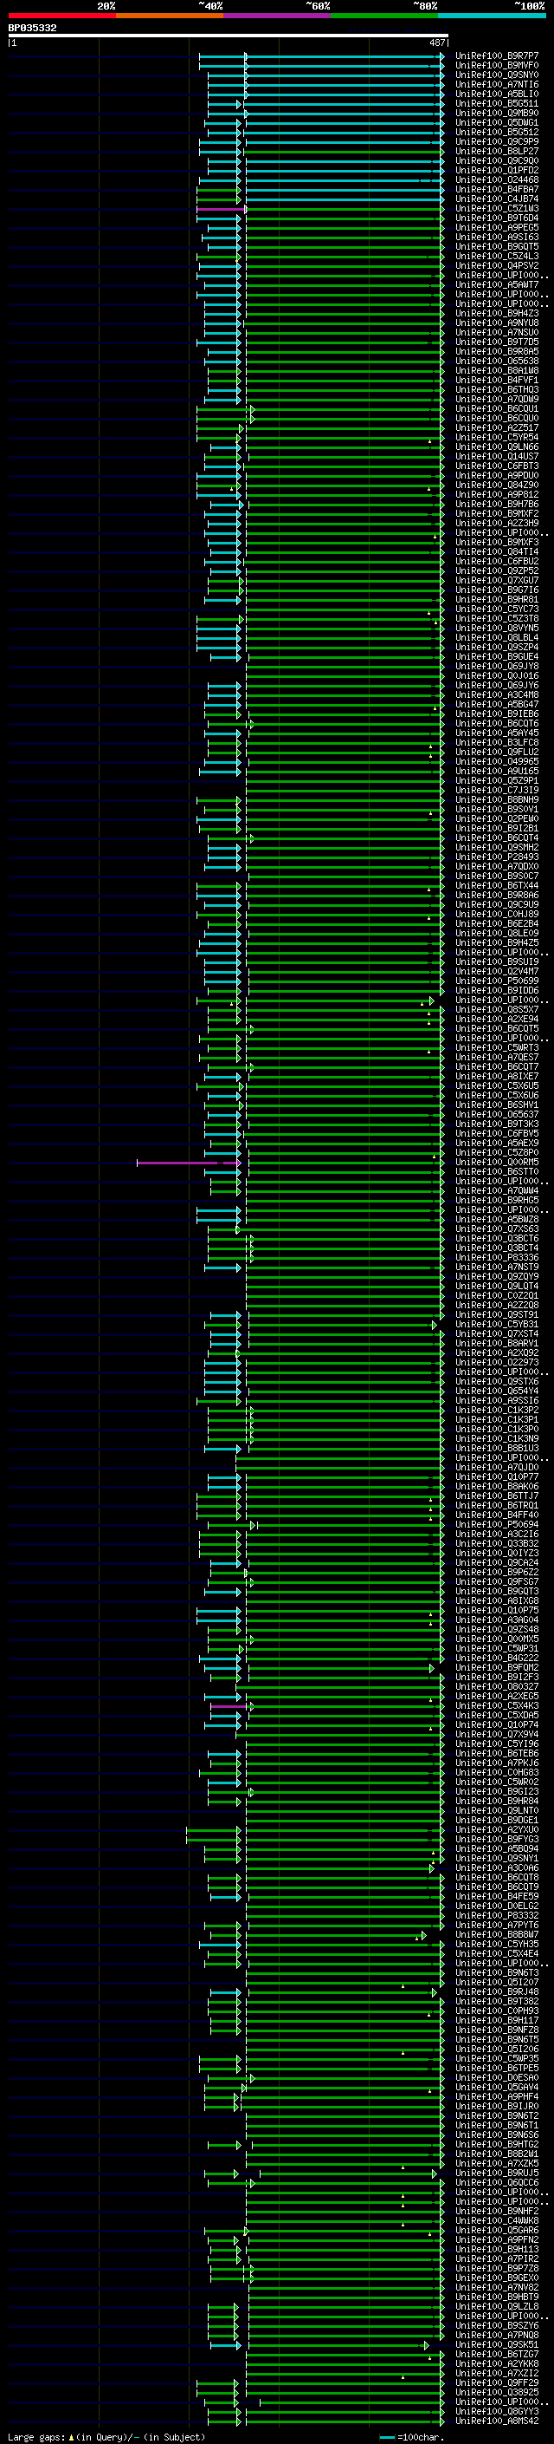Click UniRef100_B9RUJ5 label
This screenshot has height=2444, width=554.
click(x=497, y=2173)
